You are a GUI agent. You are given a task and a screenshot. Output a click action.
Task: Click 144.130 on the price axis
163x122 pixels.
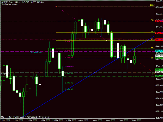coord(159,46)
